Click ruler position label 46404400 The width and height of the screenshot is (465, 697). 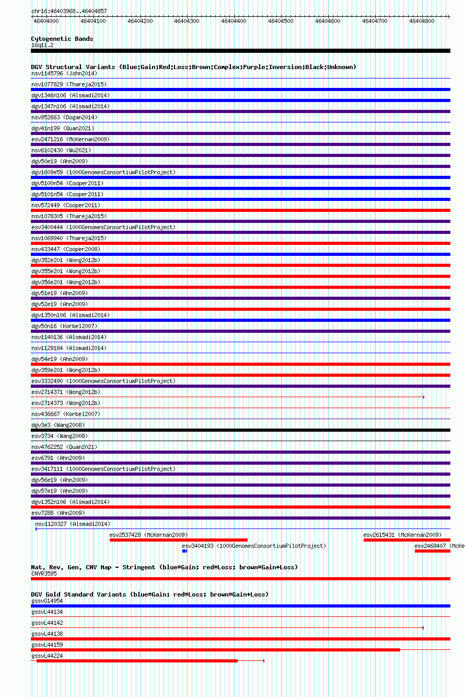(234, 21)
